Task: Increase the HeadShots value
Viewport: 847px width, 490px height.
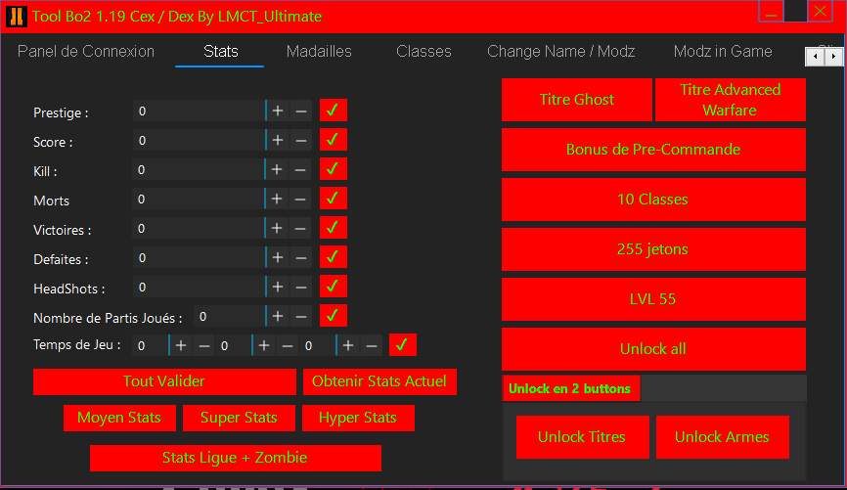Action: click(278, 287)
